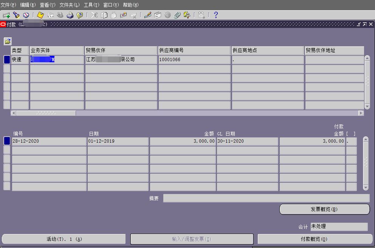Screen dimensions: 375x248
Task: Select the first payment row indicator
Action: (7, 60)
